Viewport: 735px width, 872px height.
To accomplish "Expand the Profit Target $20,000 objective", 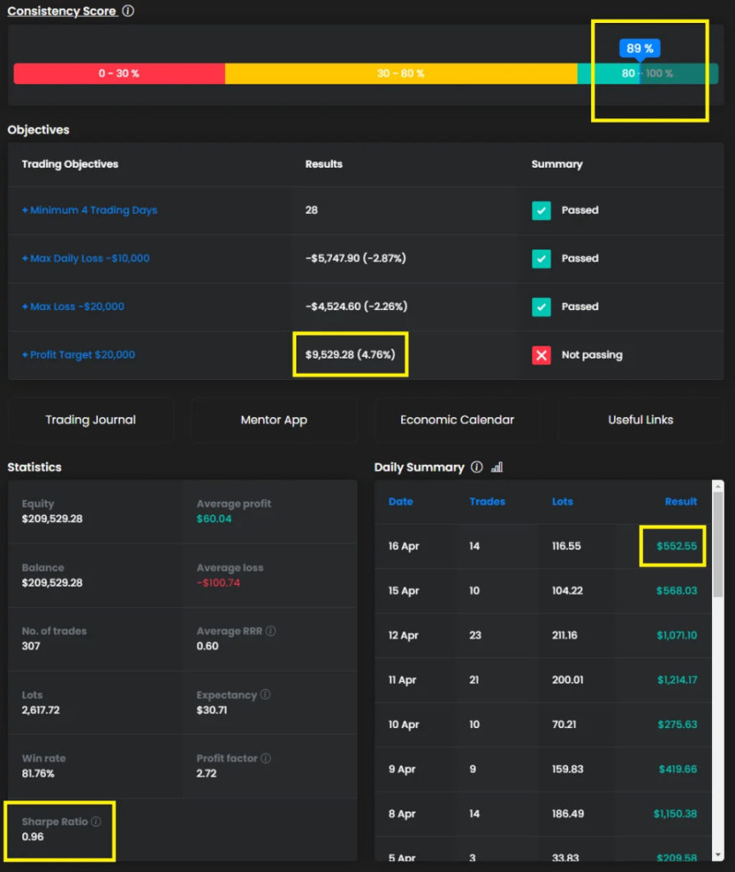I will (78, 355).
